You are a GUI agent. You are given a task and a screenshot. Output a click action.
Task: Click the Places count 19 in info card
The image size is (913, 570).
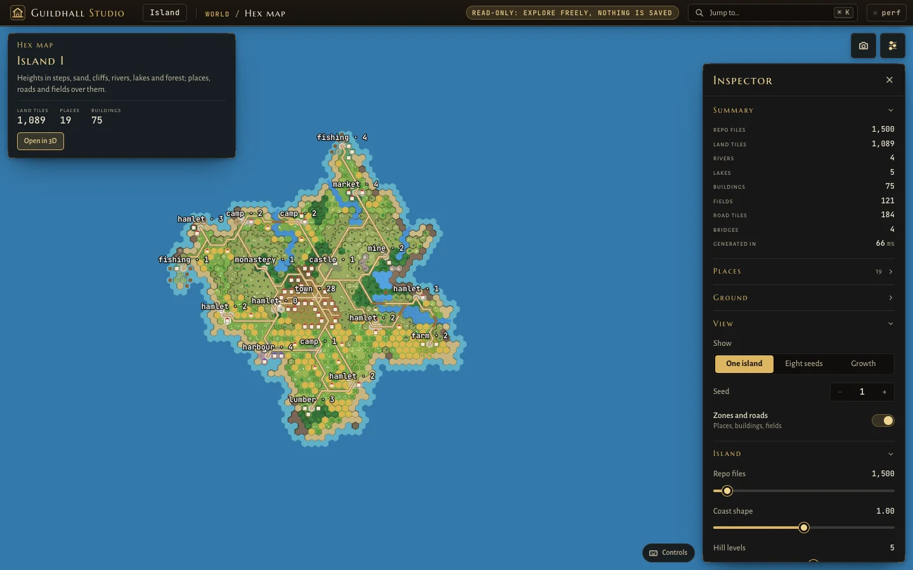point(65,120)
